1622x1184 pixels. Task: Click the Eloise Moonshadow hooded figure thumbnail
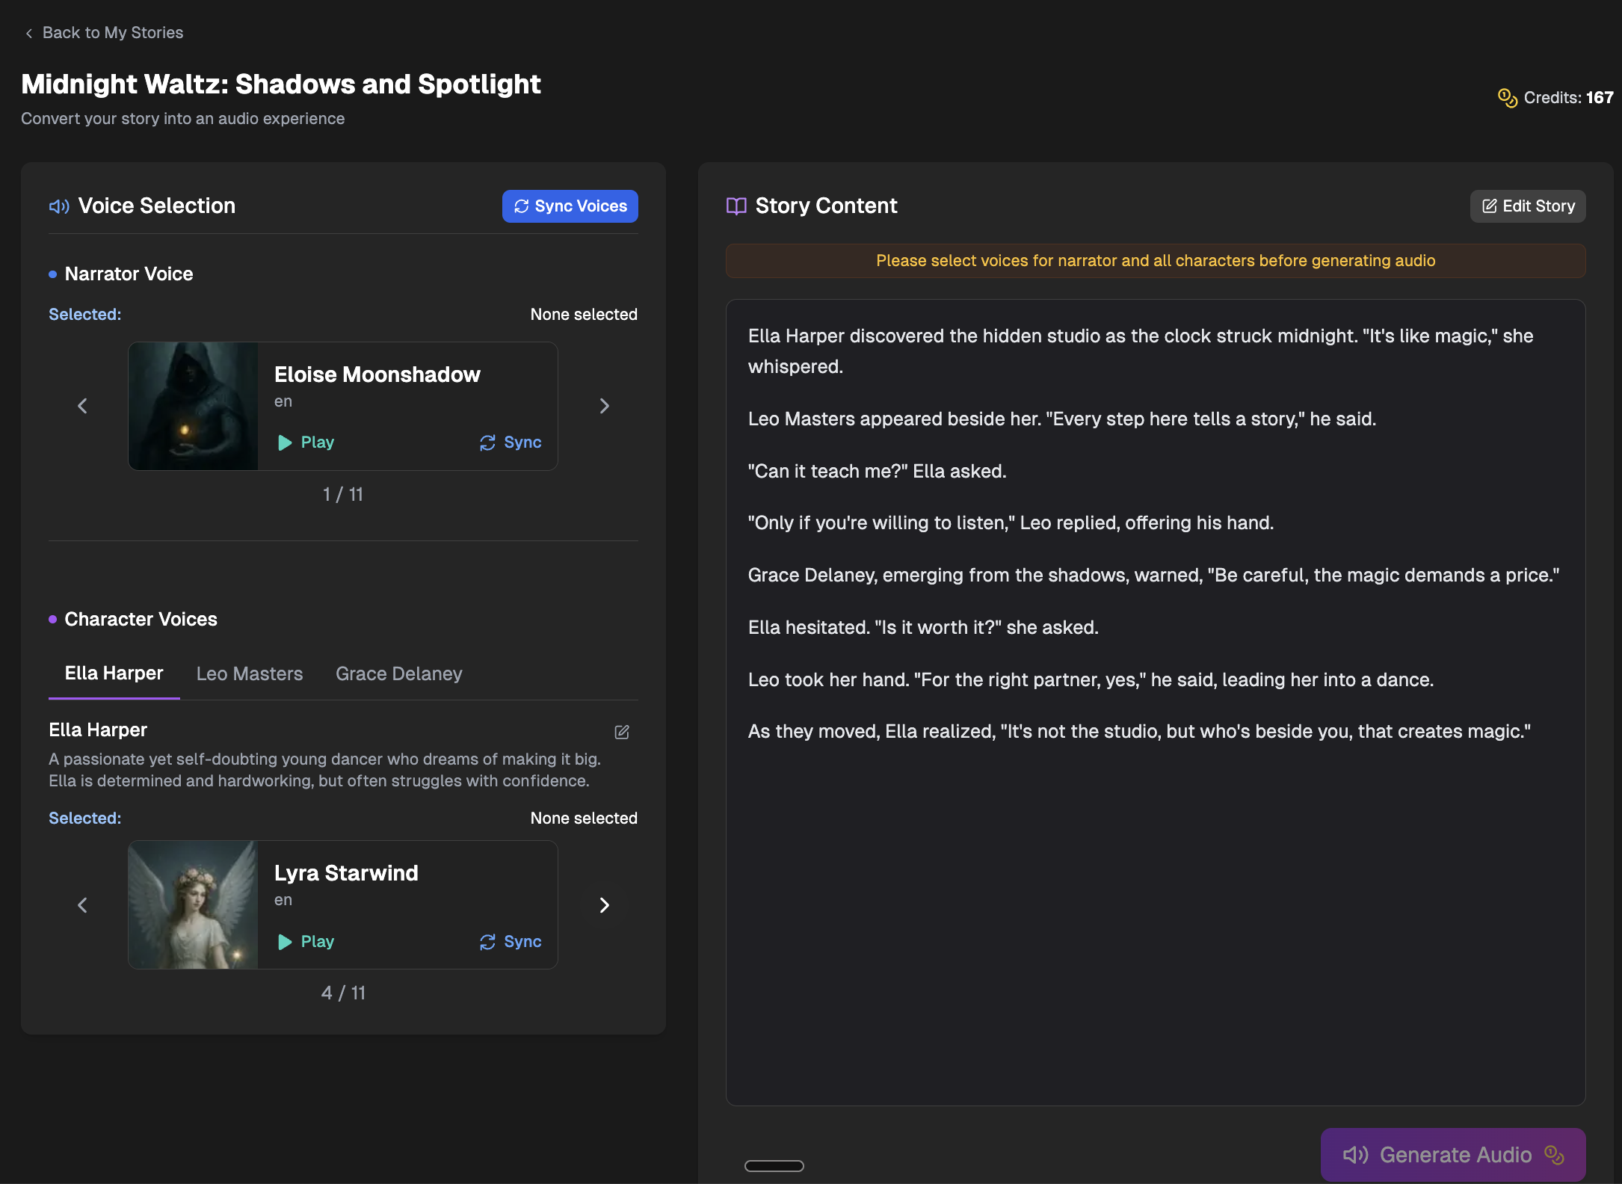pyautogui.click(x=194, y=406)
